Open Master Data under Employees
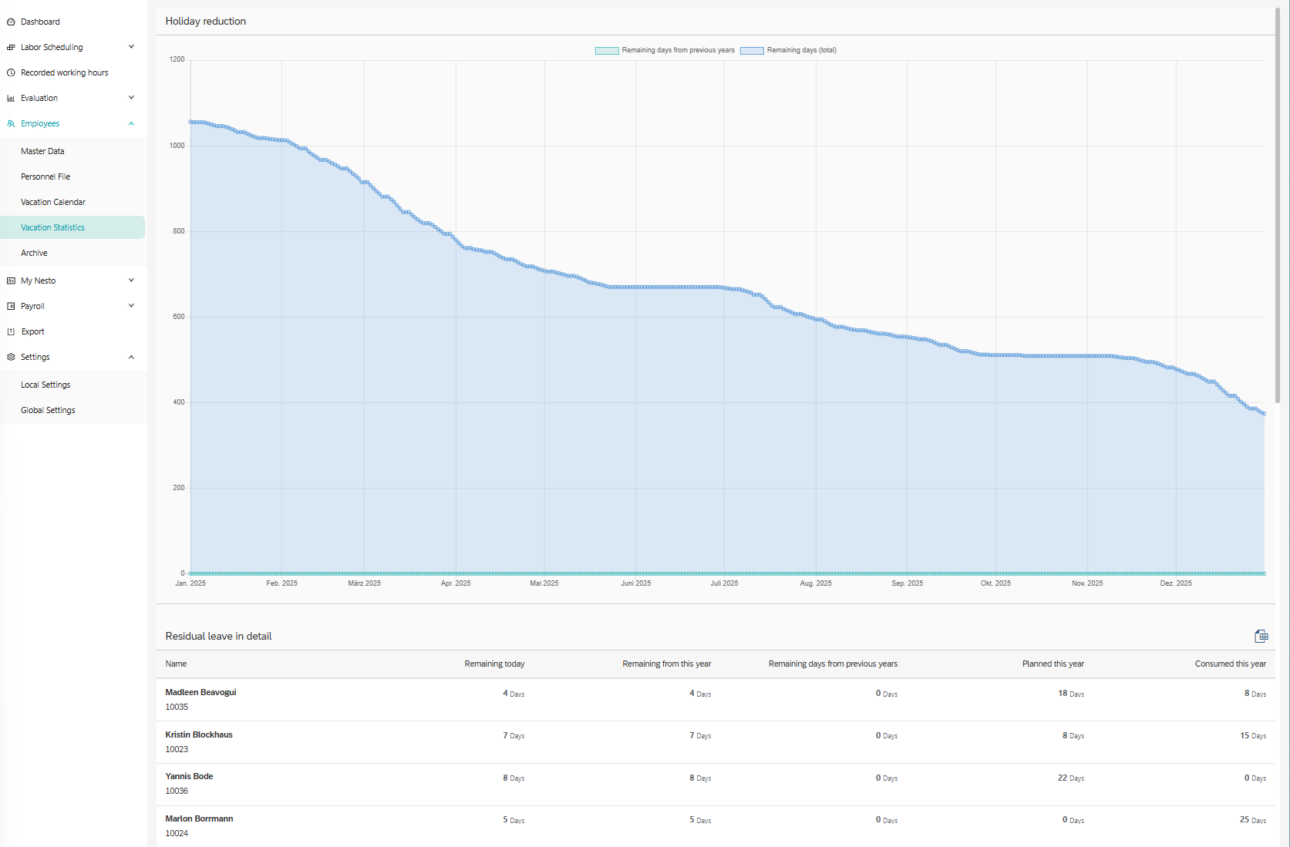 (x=42, y=152)
